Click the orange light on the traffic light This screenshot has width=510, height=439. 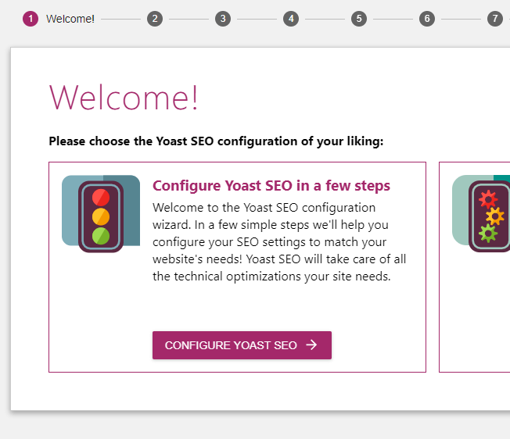(x=101, y=216)
